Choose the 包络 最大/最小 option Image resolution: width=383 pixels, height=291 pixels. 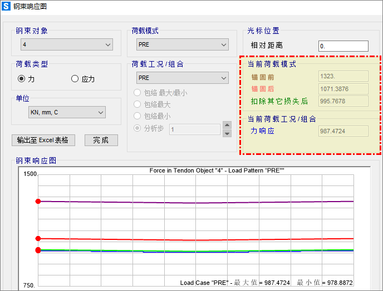[138, 93]
